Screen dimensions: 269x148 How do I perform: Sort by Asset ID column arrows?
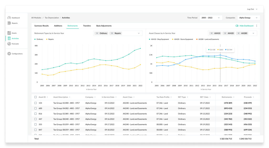click(x=47, y=97)
